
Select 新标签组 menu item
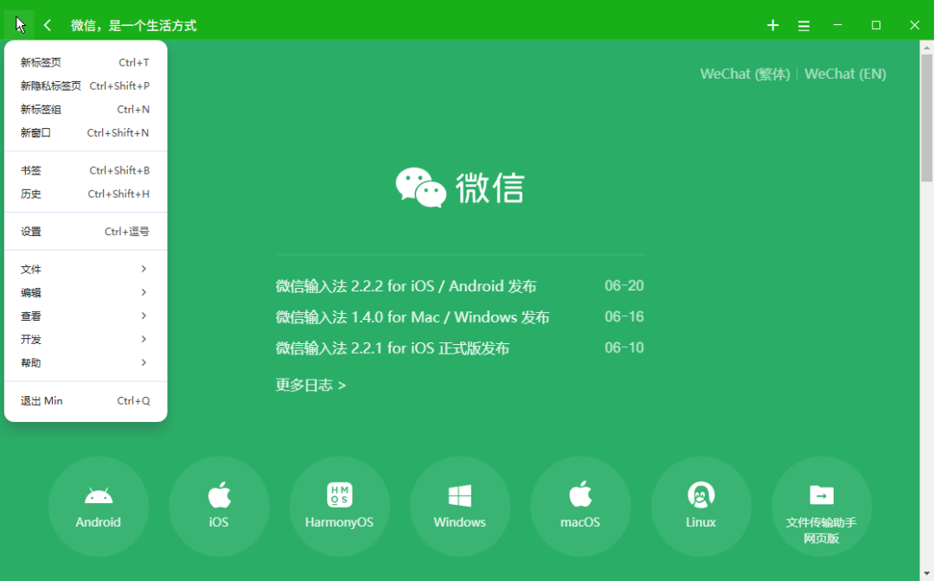85,110
